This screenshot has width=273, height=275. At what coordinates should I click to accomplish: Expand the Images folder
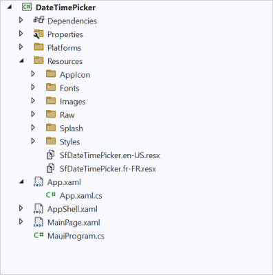[x=33, y=100]
